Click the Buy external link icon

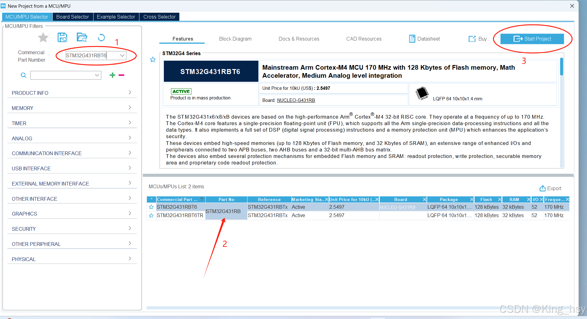pyautogui.click(x=472, y=39)
